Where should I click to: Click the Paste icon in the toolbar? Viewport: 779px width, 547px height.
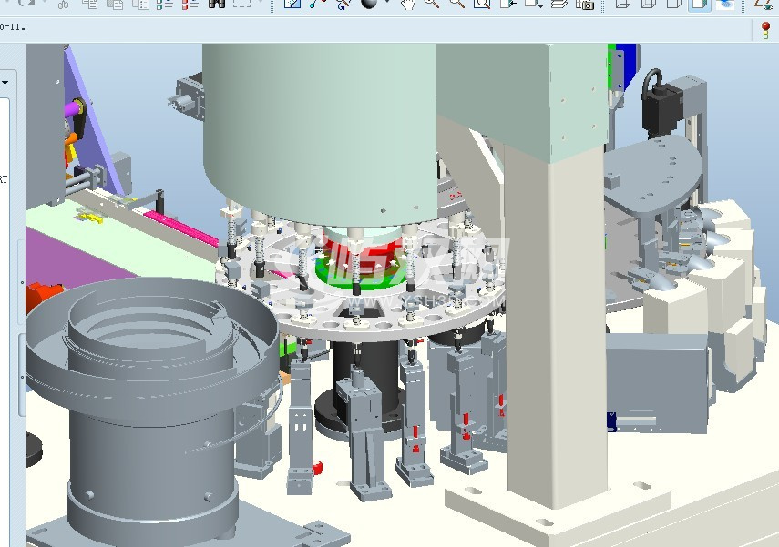point(116,4)
